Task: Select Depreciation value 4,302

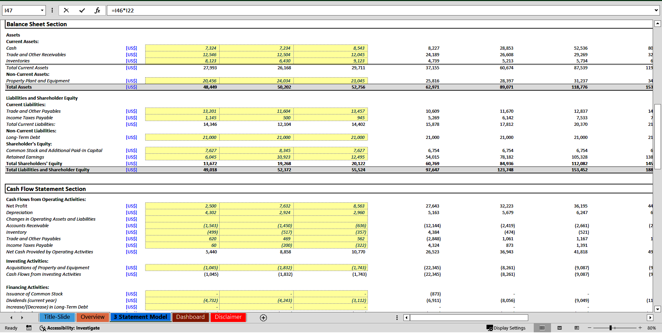Action: (182, 212)
